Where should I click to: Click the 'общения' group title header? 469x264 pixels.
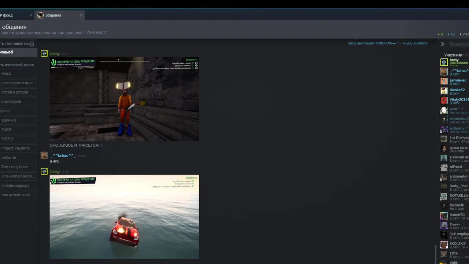coord(14,27)
